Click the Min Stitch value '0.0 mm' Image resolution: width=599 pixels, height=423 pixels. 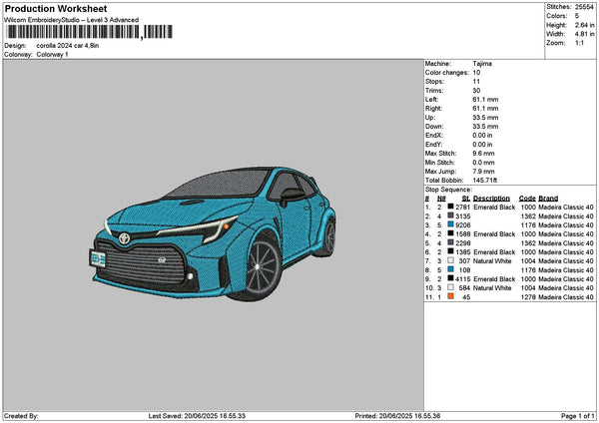[483, 163]
